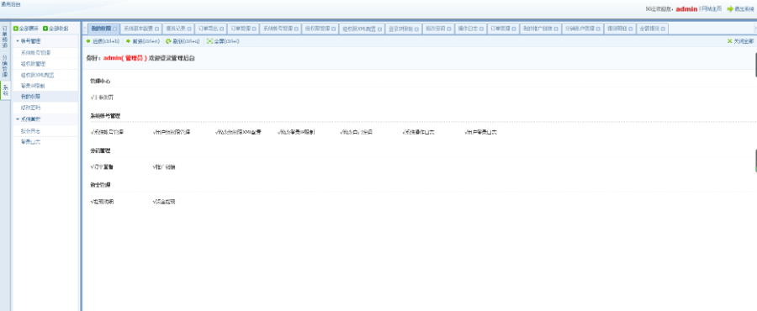Viewport: 757px width, 311px height.
Task: Click the Collapse All (全部收起) icon
Action: pos(45,29)
